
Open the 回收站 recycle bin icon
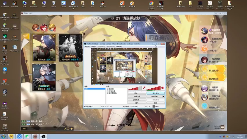pos(54,4)
